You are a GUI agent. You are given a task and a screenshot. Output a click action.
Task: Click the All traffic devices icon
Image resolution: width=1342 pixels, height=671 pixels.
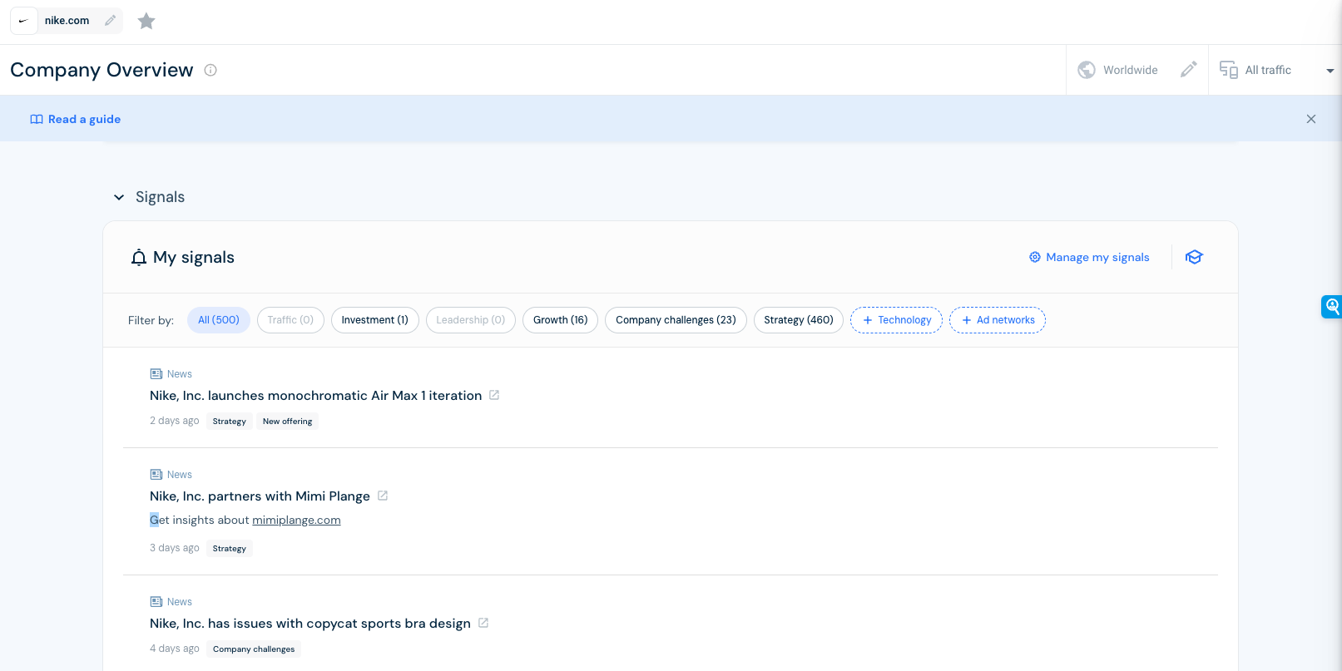pos(1229,70)
